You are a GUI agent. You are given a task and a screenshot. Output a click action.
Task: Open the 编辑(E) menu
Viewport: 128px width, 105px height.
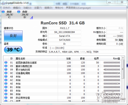point(17,8)
